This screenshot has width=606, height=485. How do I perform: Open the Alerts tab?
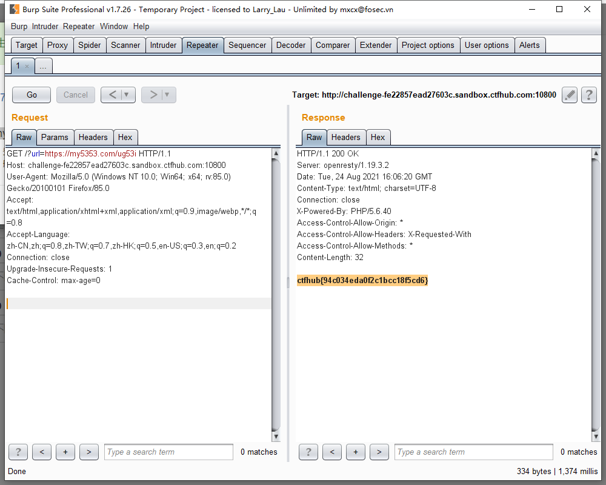(x=530, y=45)
